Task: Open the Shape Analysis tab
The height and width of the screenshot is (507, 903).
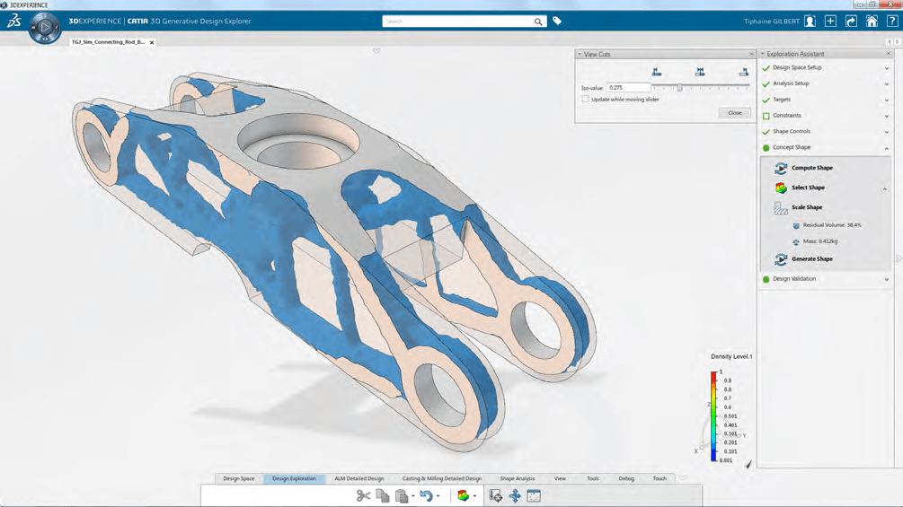Action: coord(518,478)
